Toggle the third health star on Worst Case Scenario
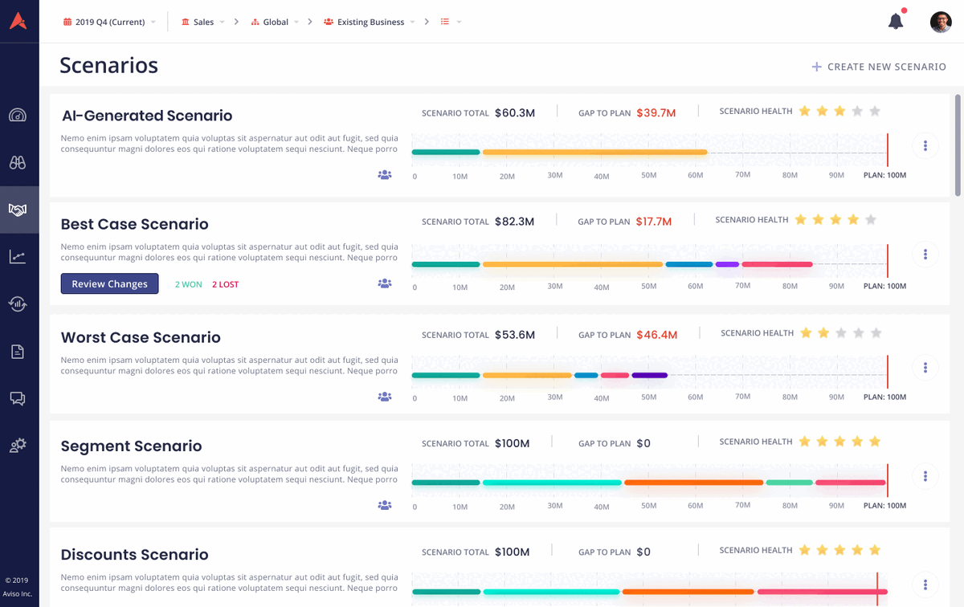Screen dimensions: 964x607 pos(840,332)
